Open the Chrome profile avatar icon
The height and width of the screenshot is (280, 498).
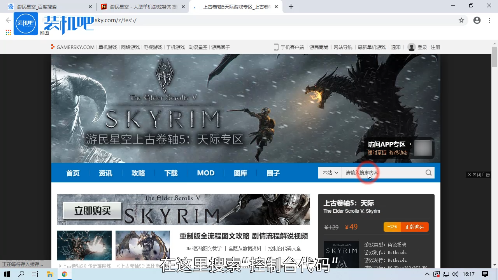(x=477, y=20)
